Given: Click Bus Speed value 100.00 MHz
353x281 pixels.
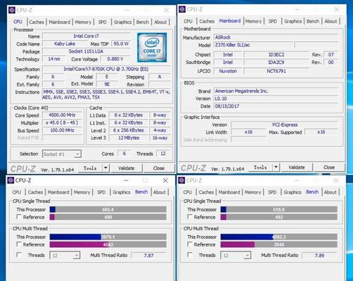Looking at the screenshot, I should click(x=62, y=131).
